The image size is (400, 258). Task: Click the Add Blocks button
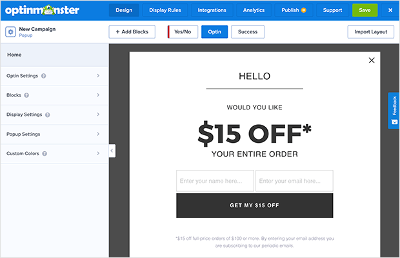tap(132, 32)
